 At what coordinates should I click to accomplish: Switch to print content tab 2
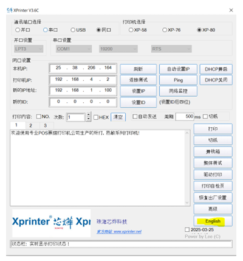click(30, 125)
